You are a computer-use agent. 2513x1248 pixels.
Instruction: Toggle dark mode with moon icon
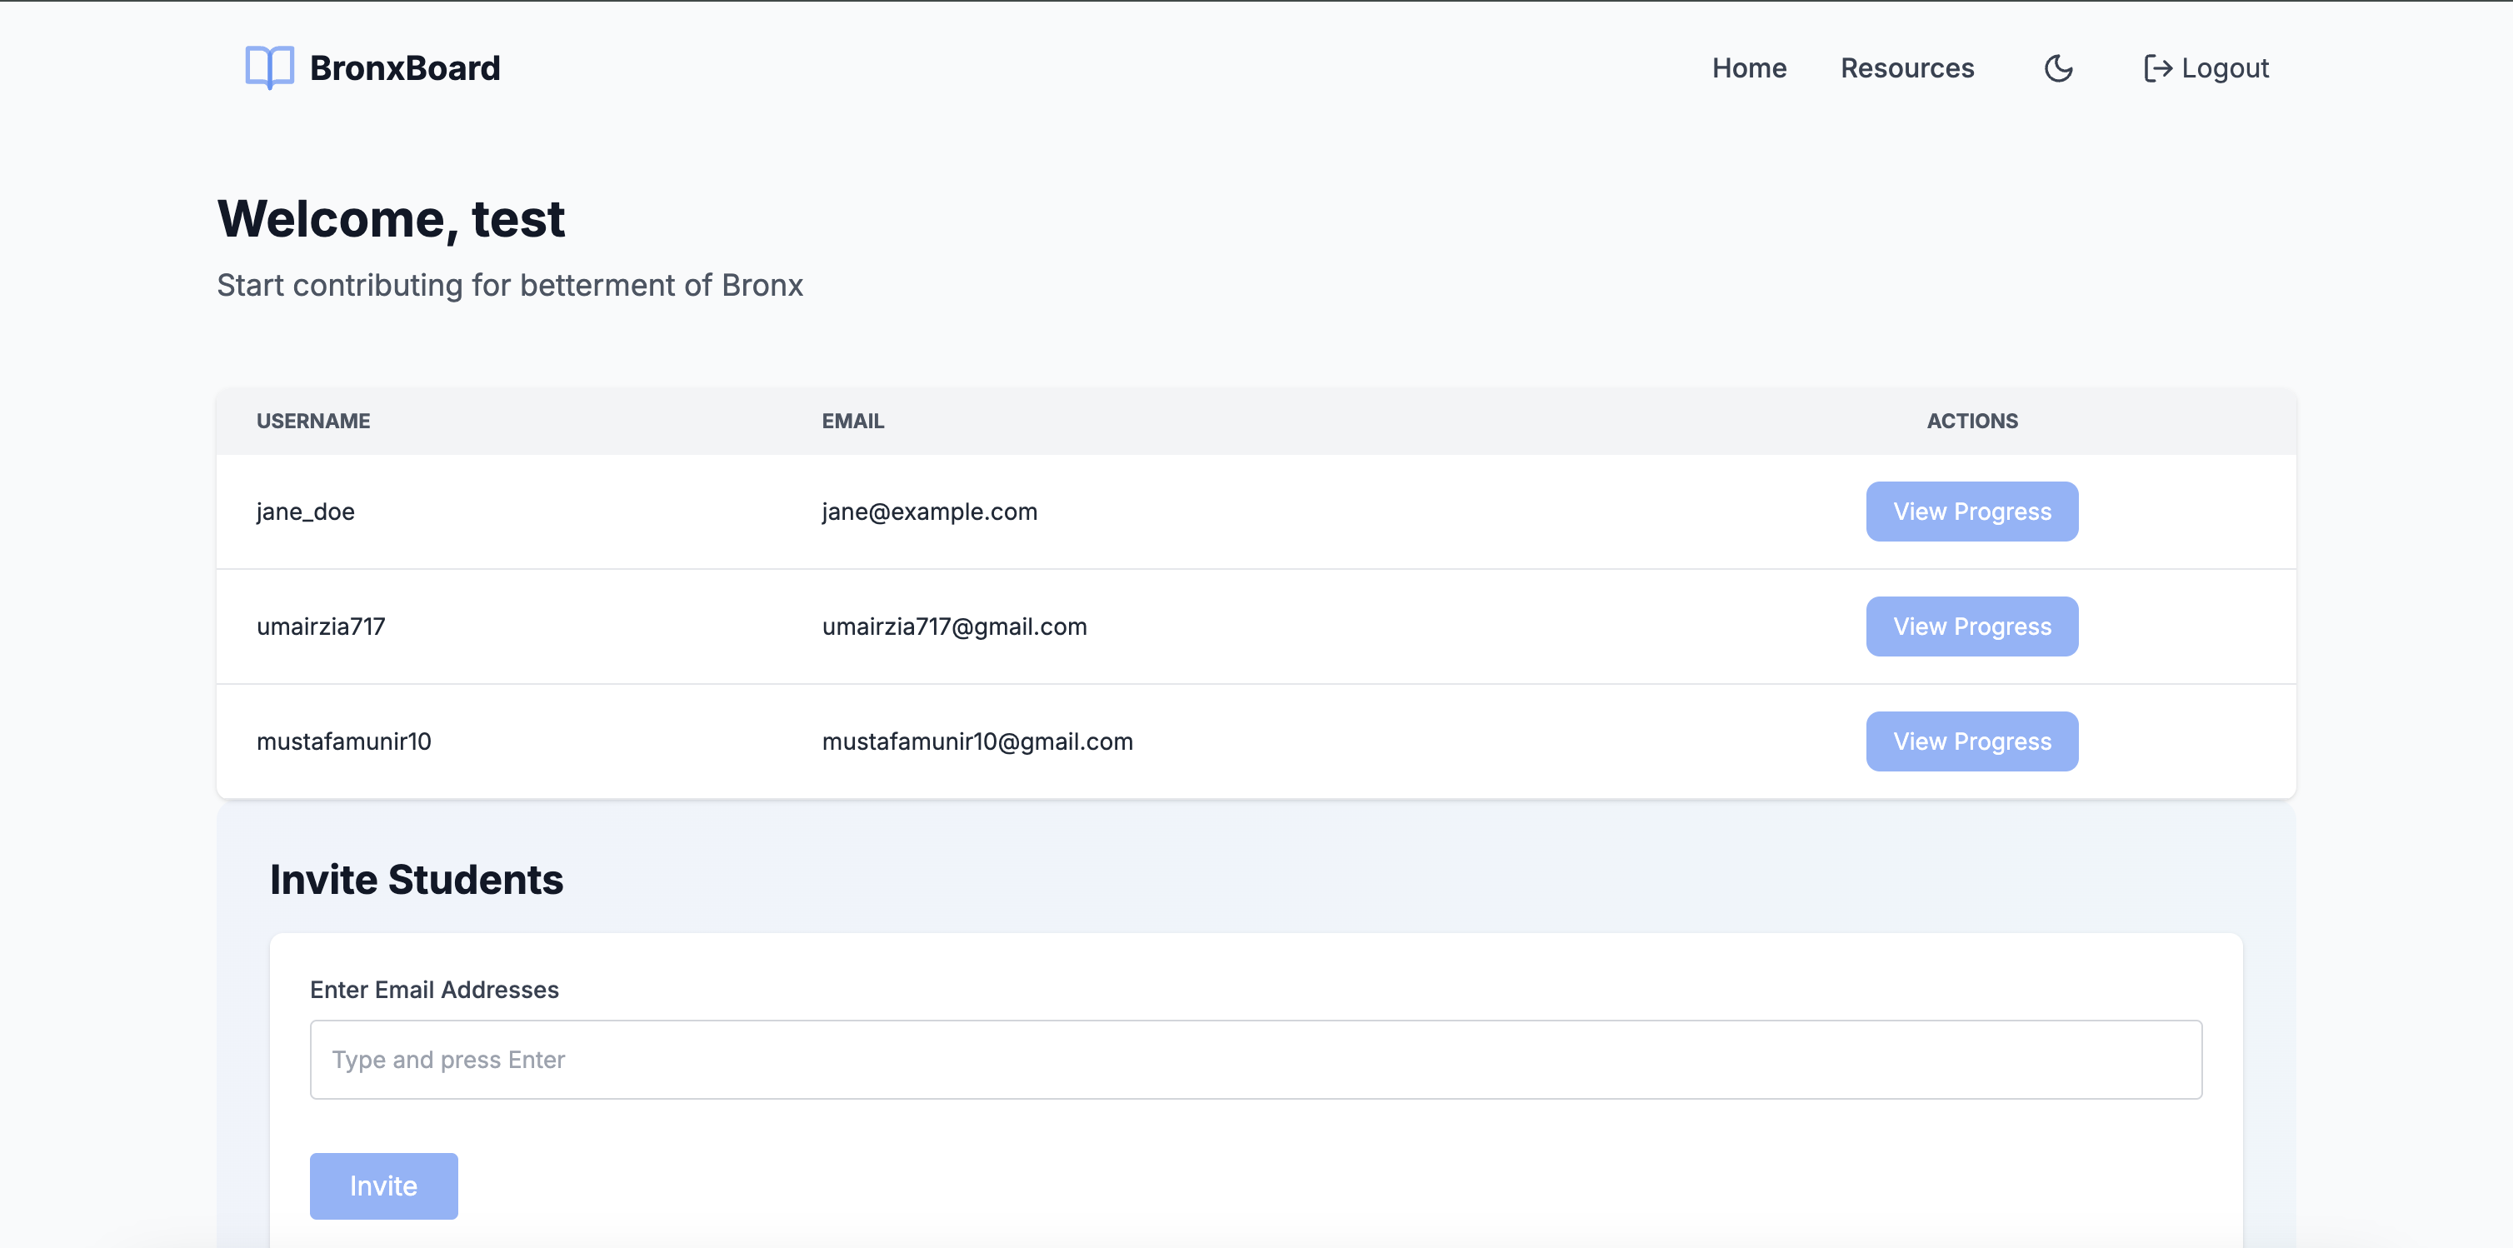coord(2058,68)
